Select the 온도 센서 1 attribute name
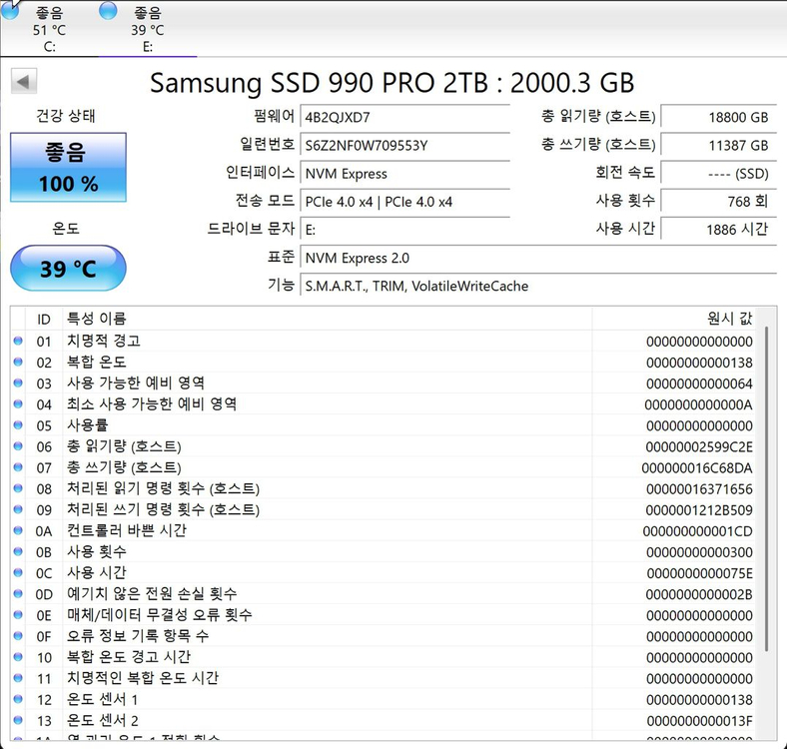The height and width of the screenshot is (749, 787). pos(103,699)
